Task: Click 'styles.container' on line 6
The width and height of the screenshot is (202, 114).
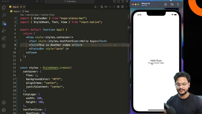Action: (58, 37)
